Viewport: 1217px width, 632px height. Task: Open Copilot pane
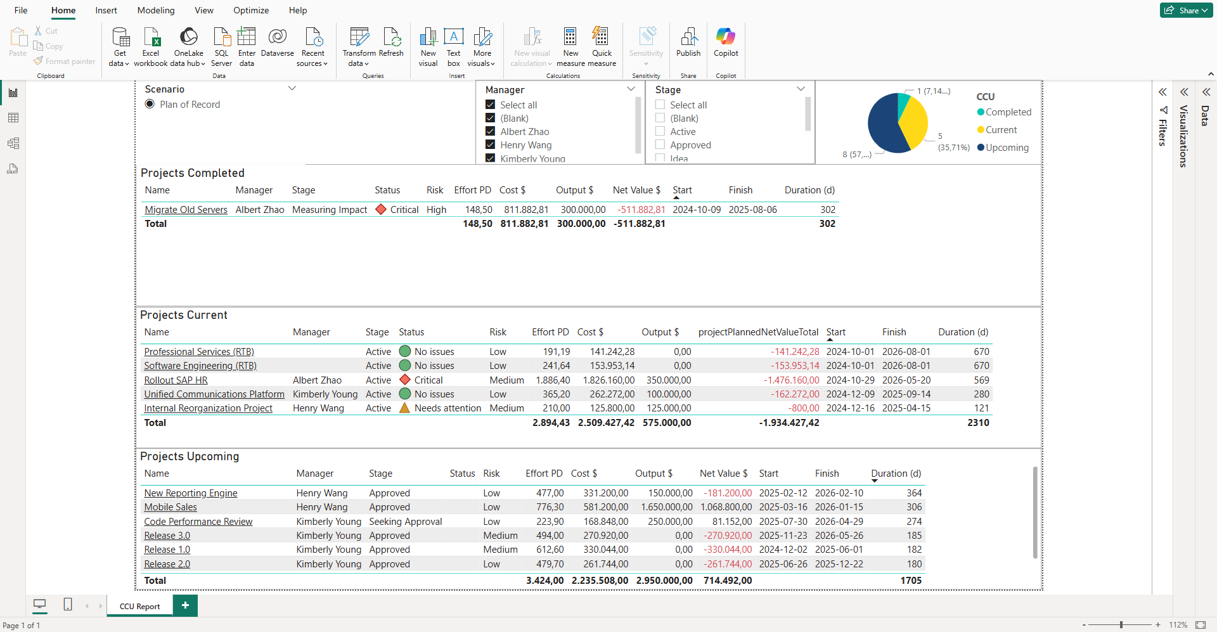[x=726, y=42]
